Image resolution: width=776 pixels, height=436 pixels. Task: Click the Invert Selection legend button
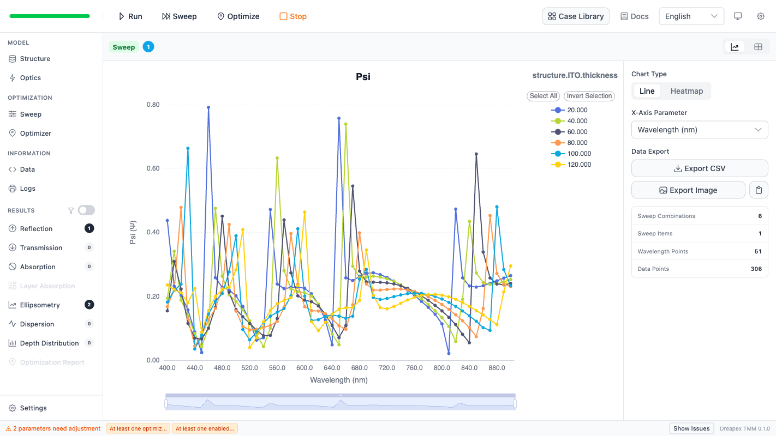coord(589,96)
